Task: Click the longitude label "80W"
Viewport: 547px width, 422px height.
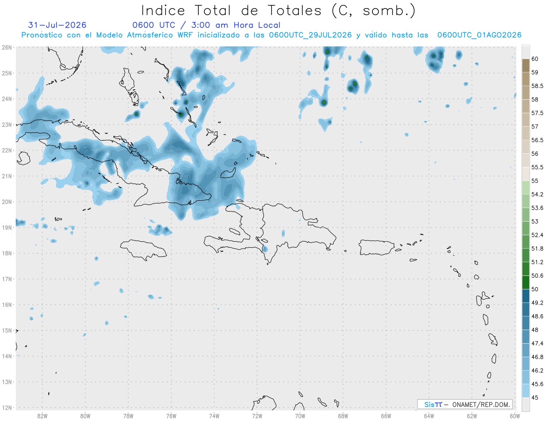Action: click(x=85, y=416)
